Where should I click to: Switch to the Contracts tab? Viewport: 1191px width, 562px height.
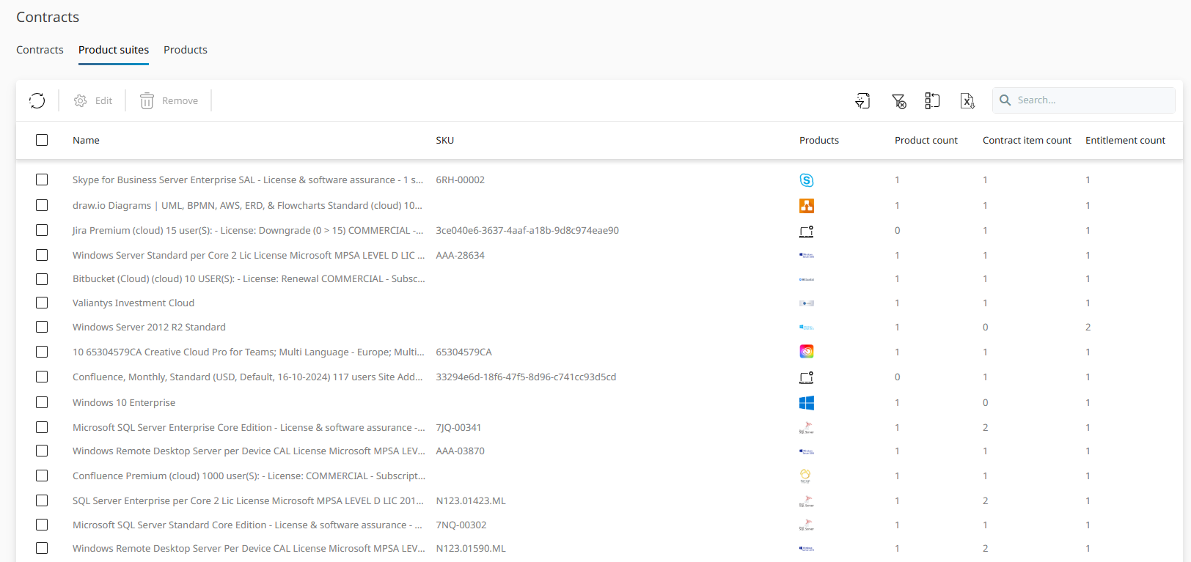click(x=40, y=50)
